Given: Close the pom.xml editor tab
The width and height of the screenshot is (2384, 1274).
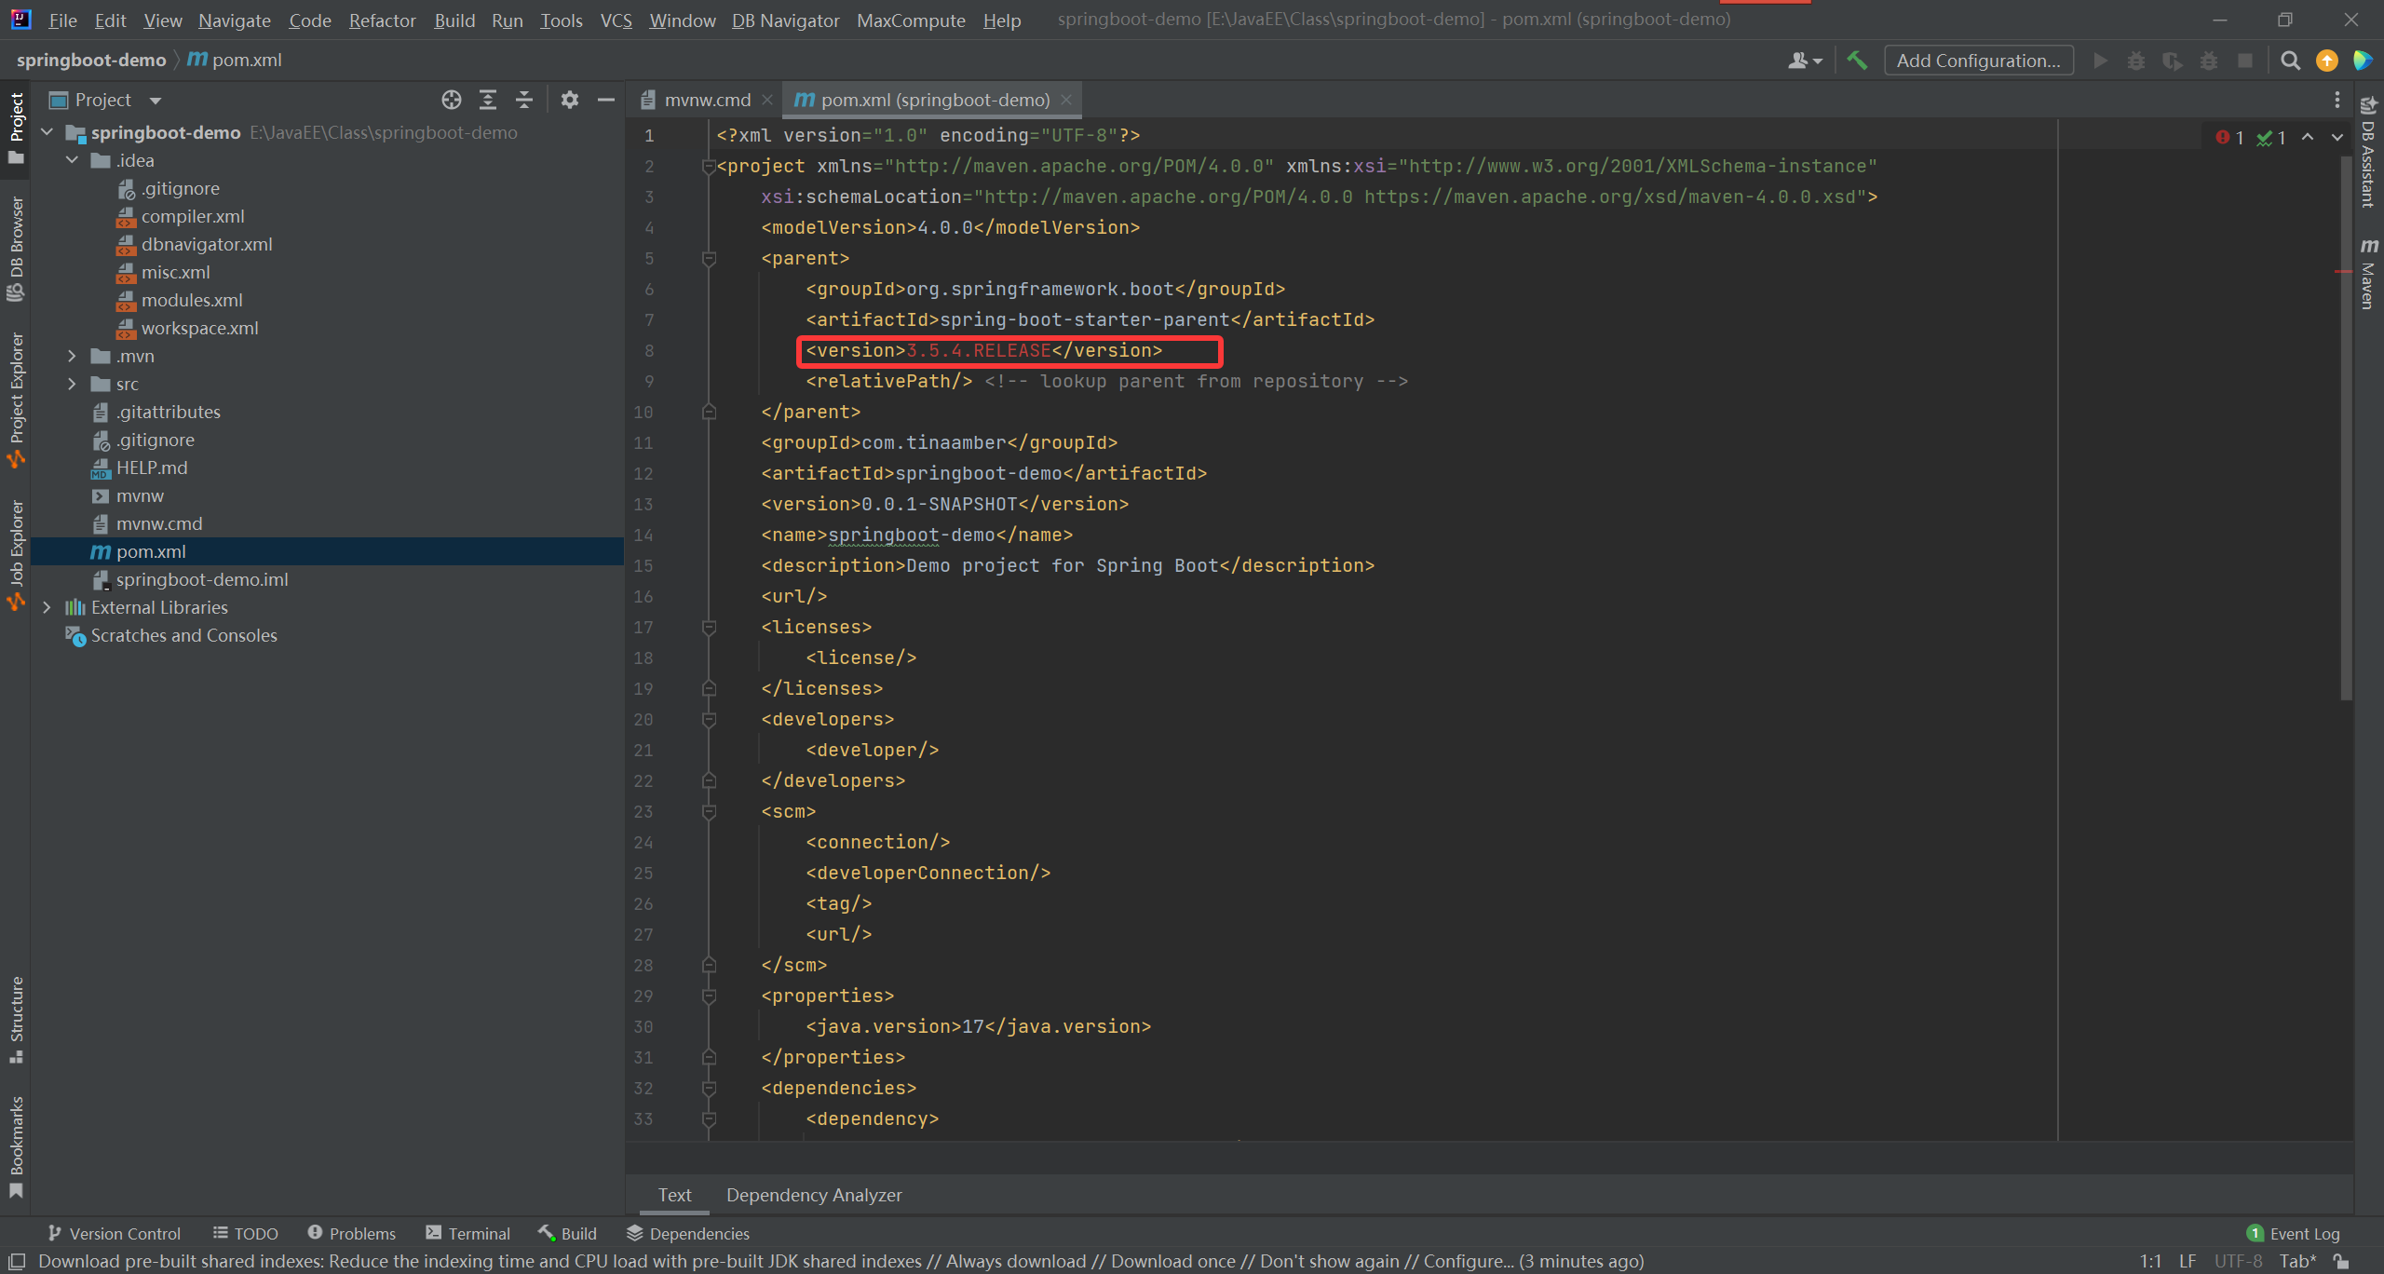Looking at the screenshot, I should 1066,100.
